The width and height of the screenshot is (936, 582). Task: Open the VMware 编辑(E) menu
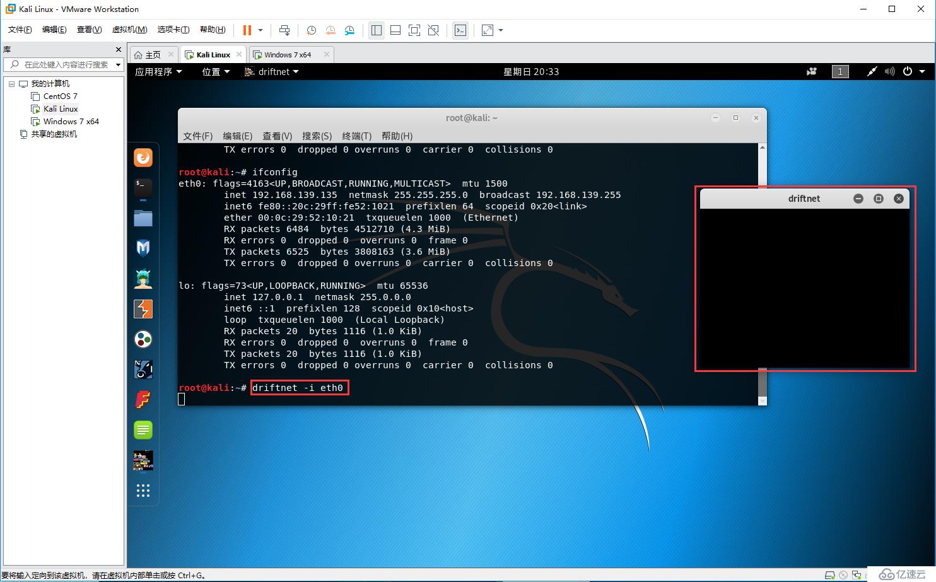[54, 30]
